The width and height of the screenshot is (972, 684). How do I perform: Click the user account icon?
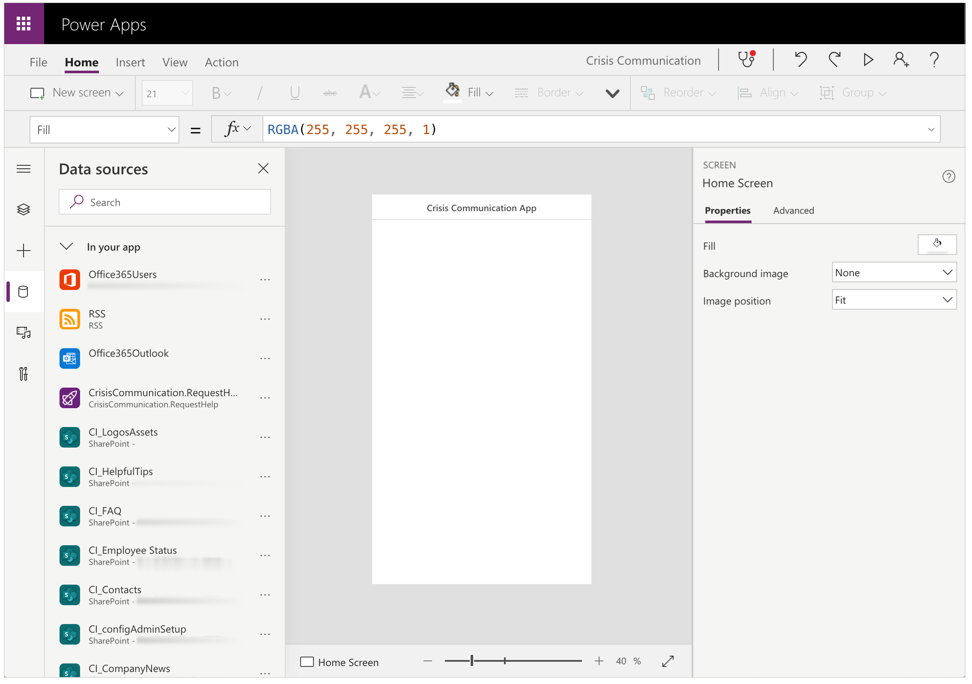901,61
